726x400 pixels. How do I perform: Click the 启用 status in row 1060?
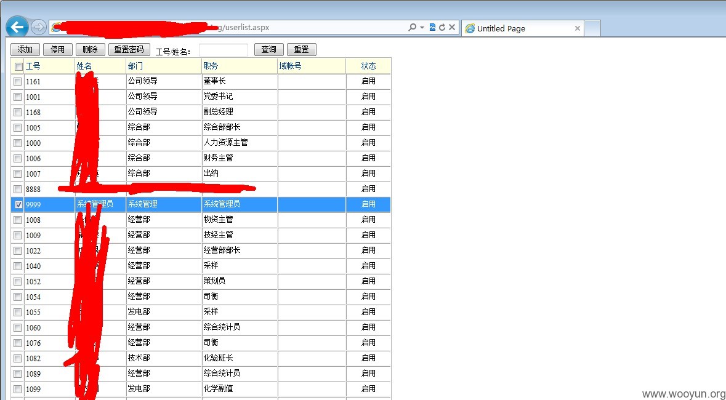tap(369, 327)
